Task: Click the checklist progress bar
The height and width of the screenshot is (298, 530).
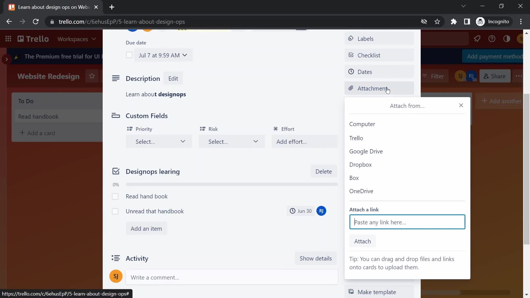Action: pos(232,184)
